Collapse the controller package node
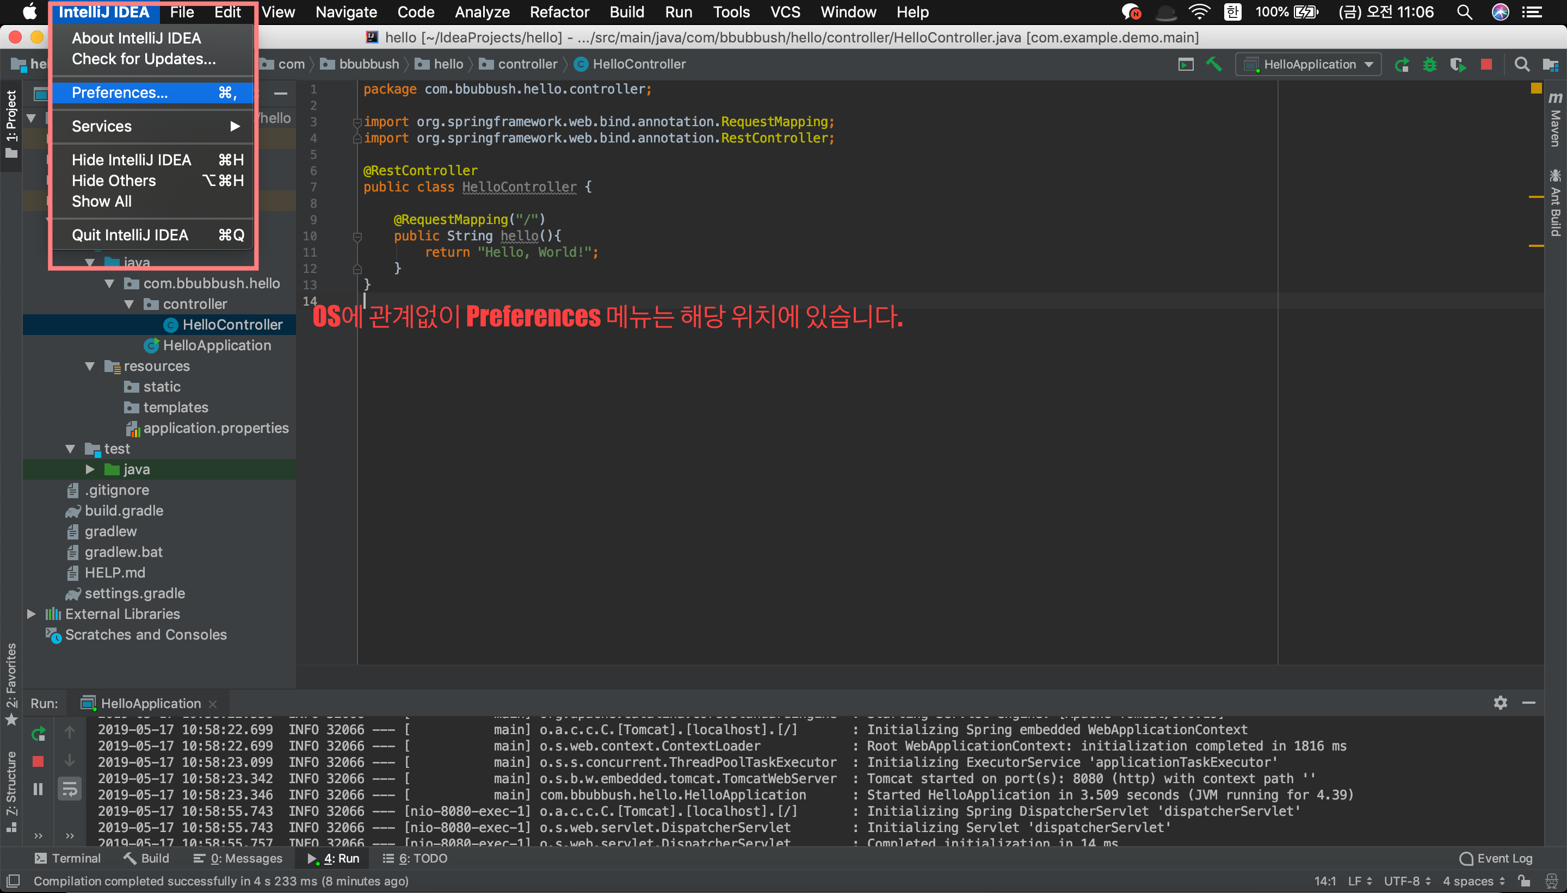The height and width of the screenshot is (893, 1567). click(x=129, y=303)
